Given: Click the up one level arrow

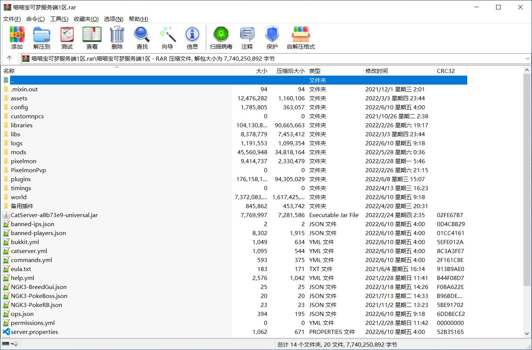Looking at the screenshot, I should pos(9,58).
